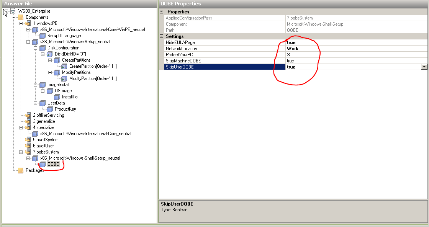Click the 6 auditUser pass icon
This screenshot has height=227, width=429.
point(28,146)
